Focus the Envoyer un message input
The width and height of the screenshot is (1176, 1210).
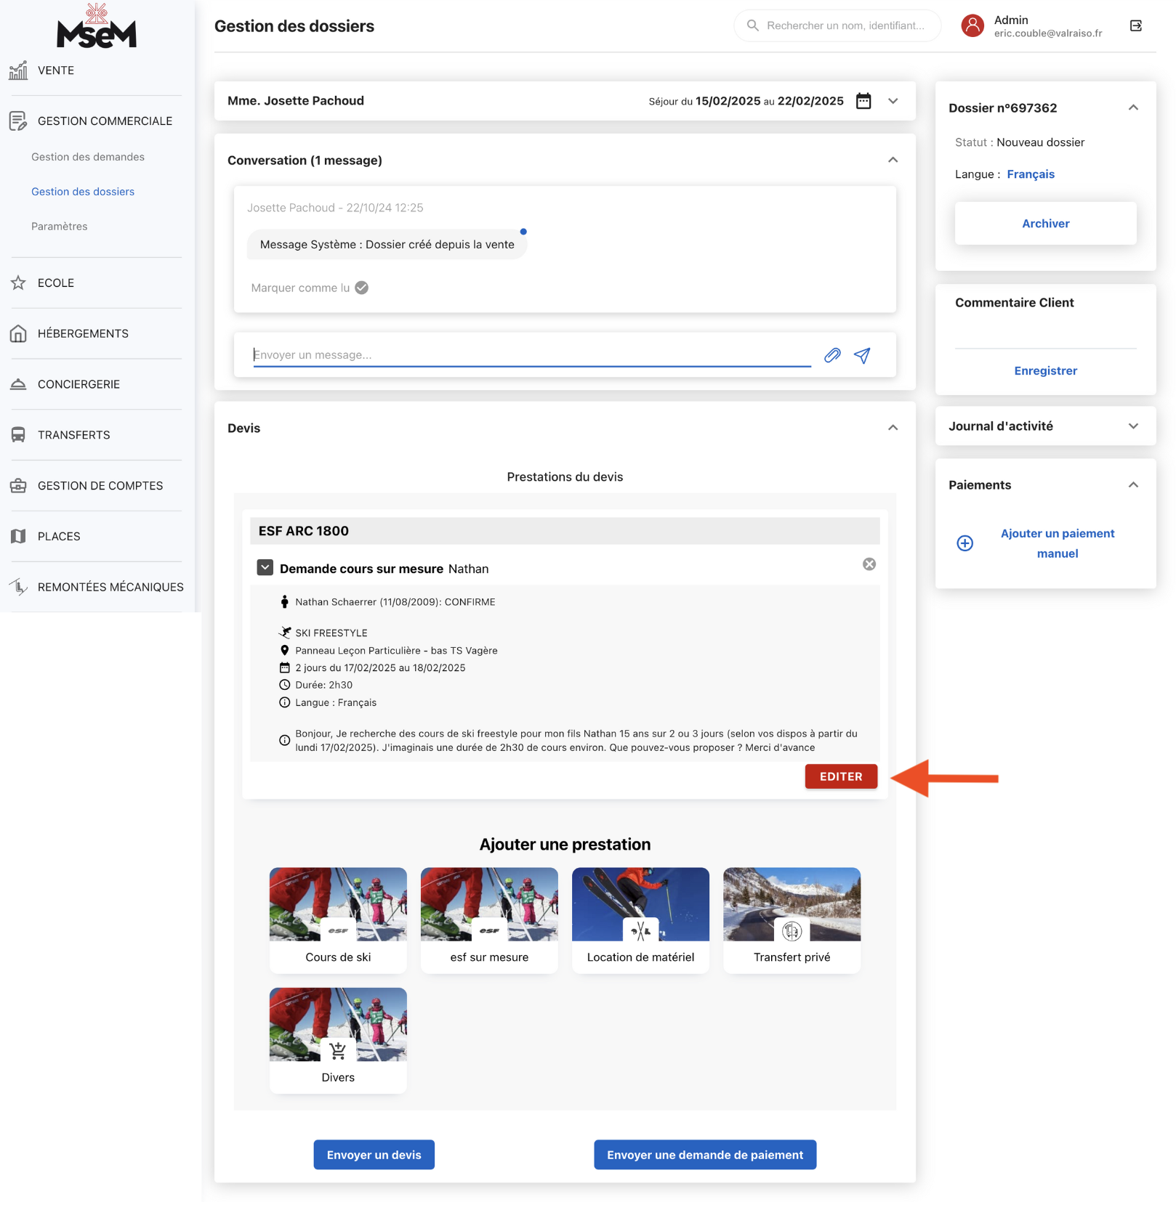[531, 355]
